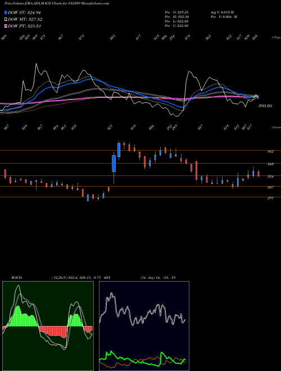Click the 'Pre L: 322.30' low value
Screen dimensions: 281x371
click(176, 21)
